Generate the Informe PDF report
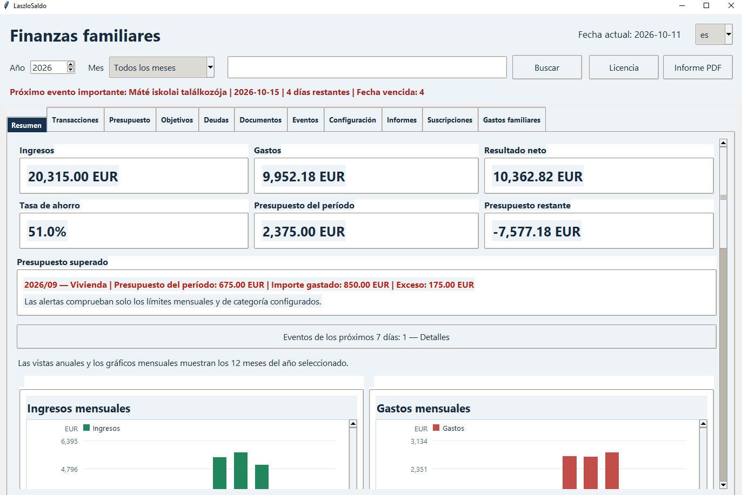 click(698, 67)
